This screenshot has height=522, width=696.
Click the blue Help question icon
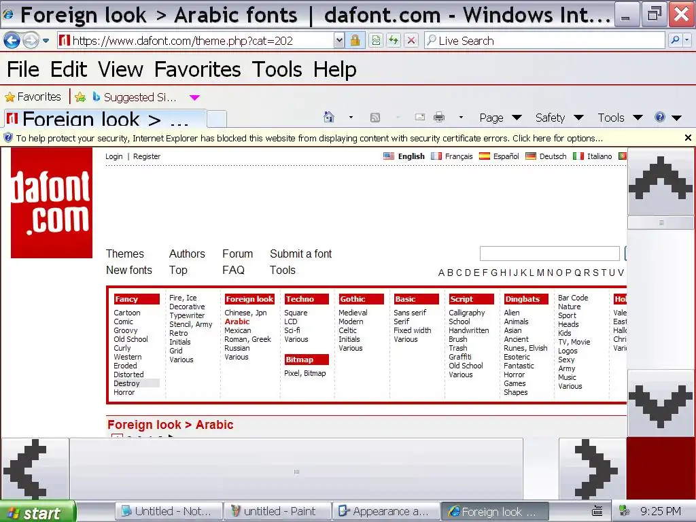659,117
